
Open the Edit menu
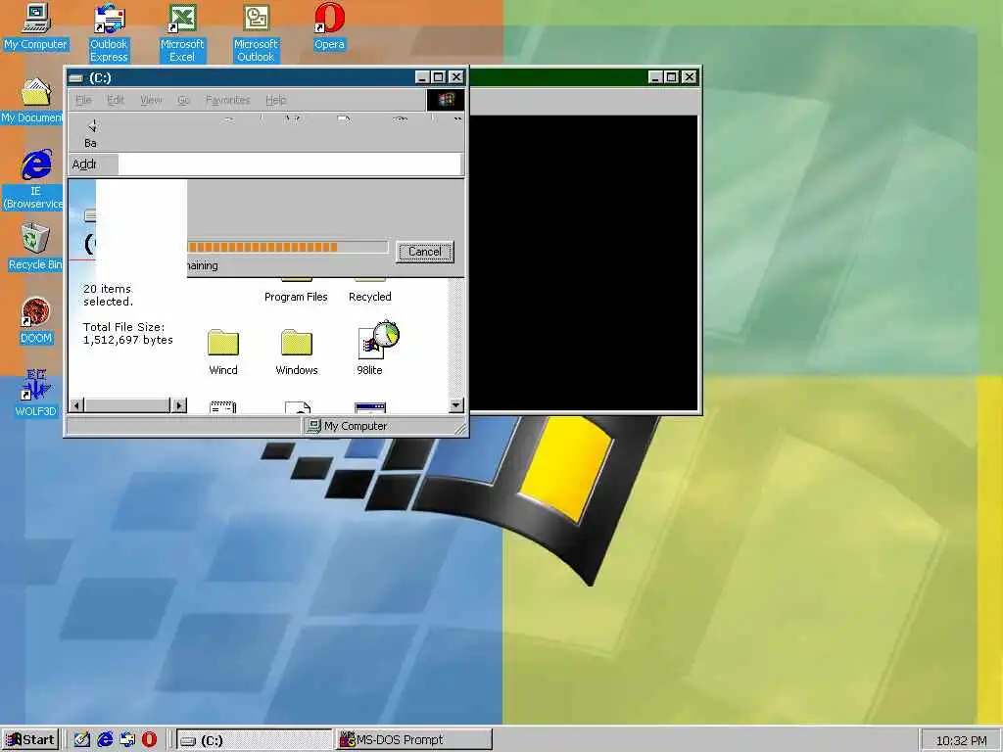coord(116,100)
